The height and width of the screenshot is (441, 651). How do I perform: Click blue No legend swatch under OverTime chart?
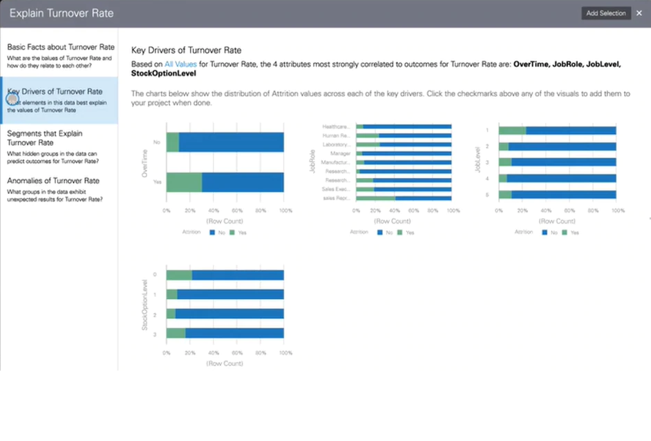(211, 233)
